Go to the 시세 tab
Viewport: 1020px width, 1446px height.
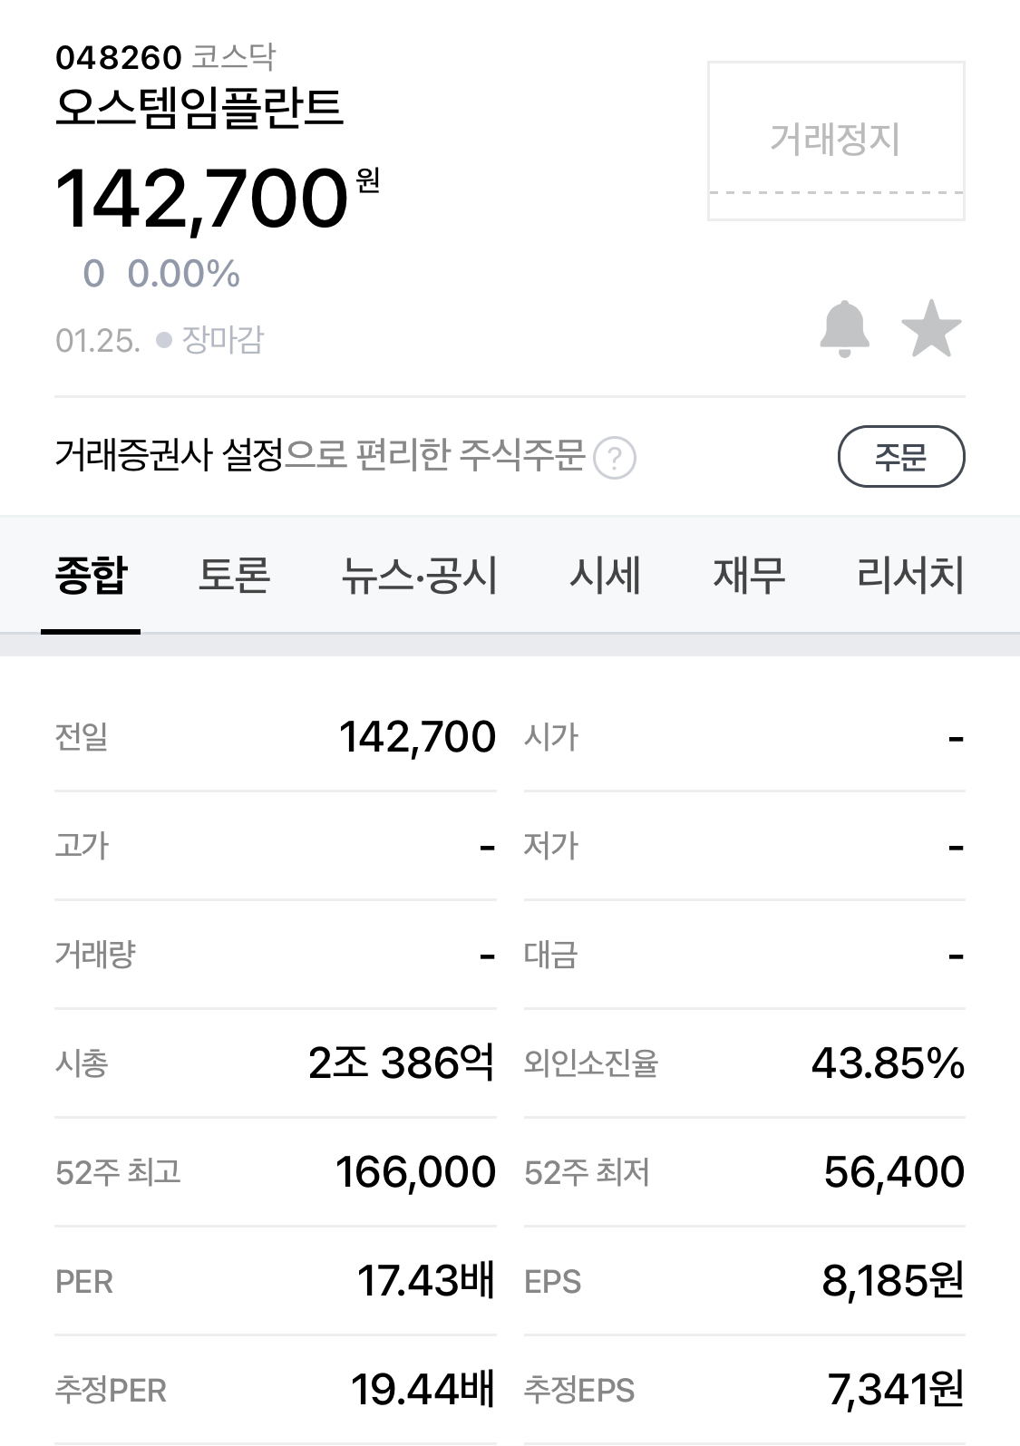click(605, 576)
